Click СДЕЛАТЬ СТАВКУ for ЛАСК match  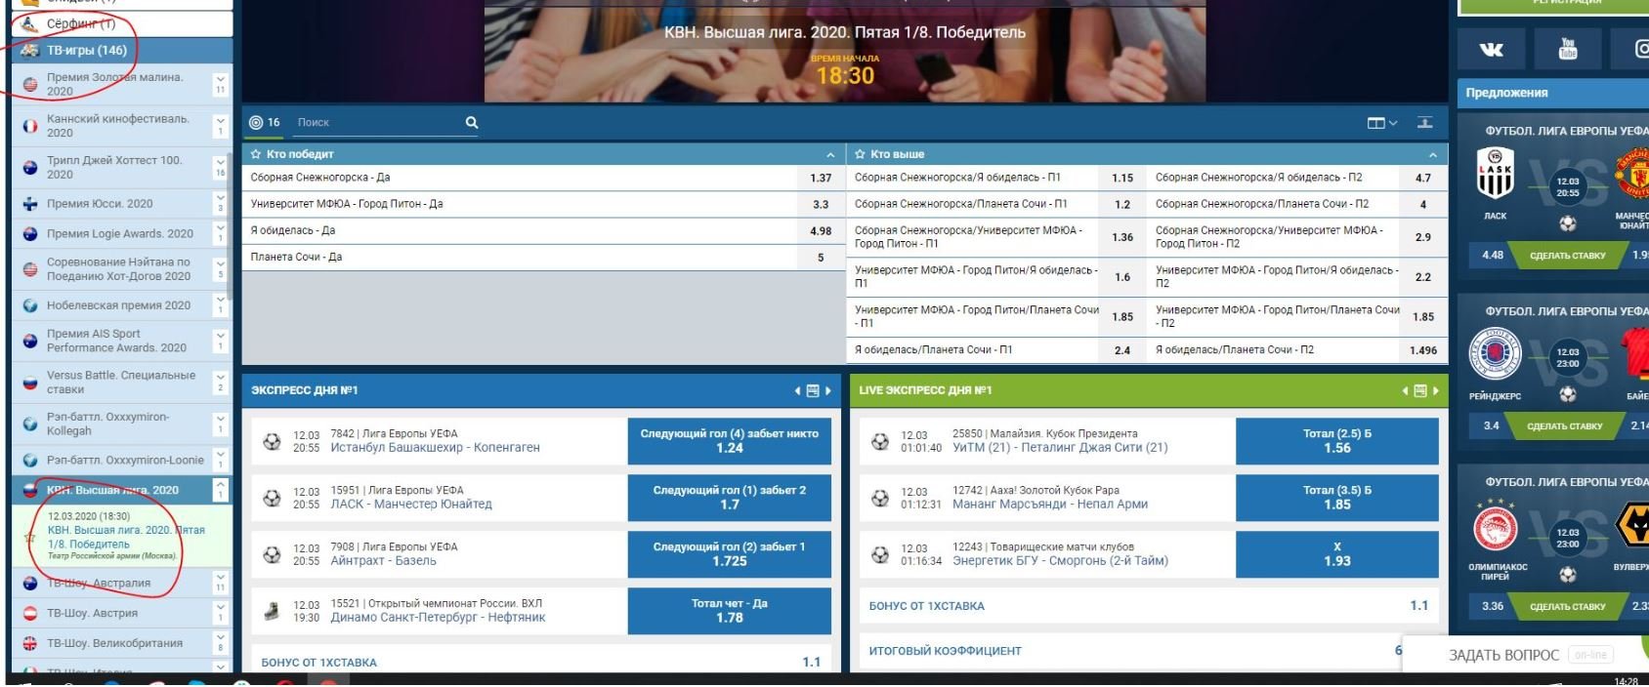(x=1567, y=256)
